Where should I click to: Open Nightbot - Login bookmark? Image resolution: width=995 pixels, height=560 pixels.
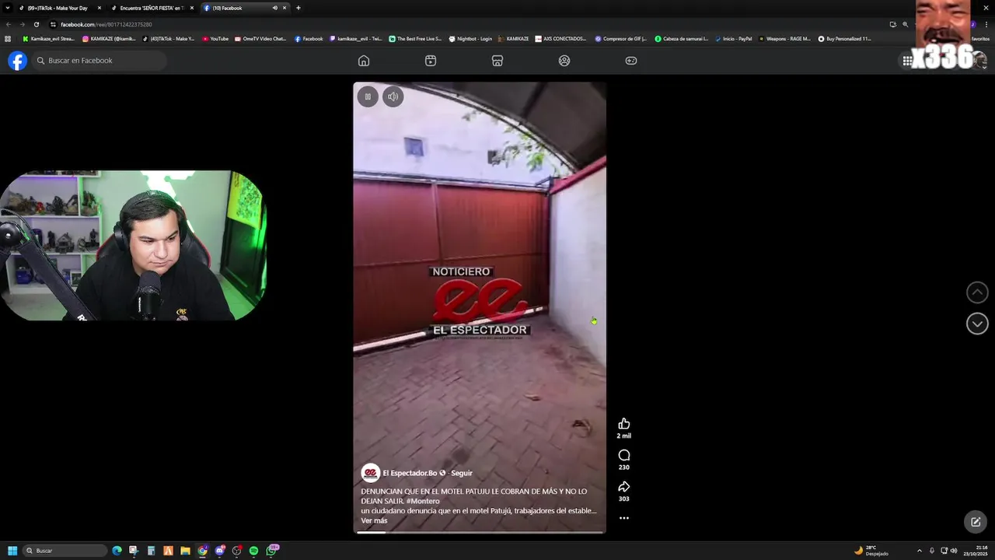[x=470, y=39]
